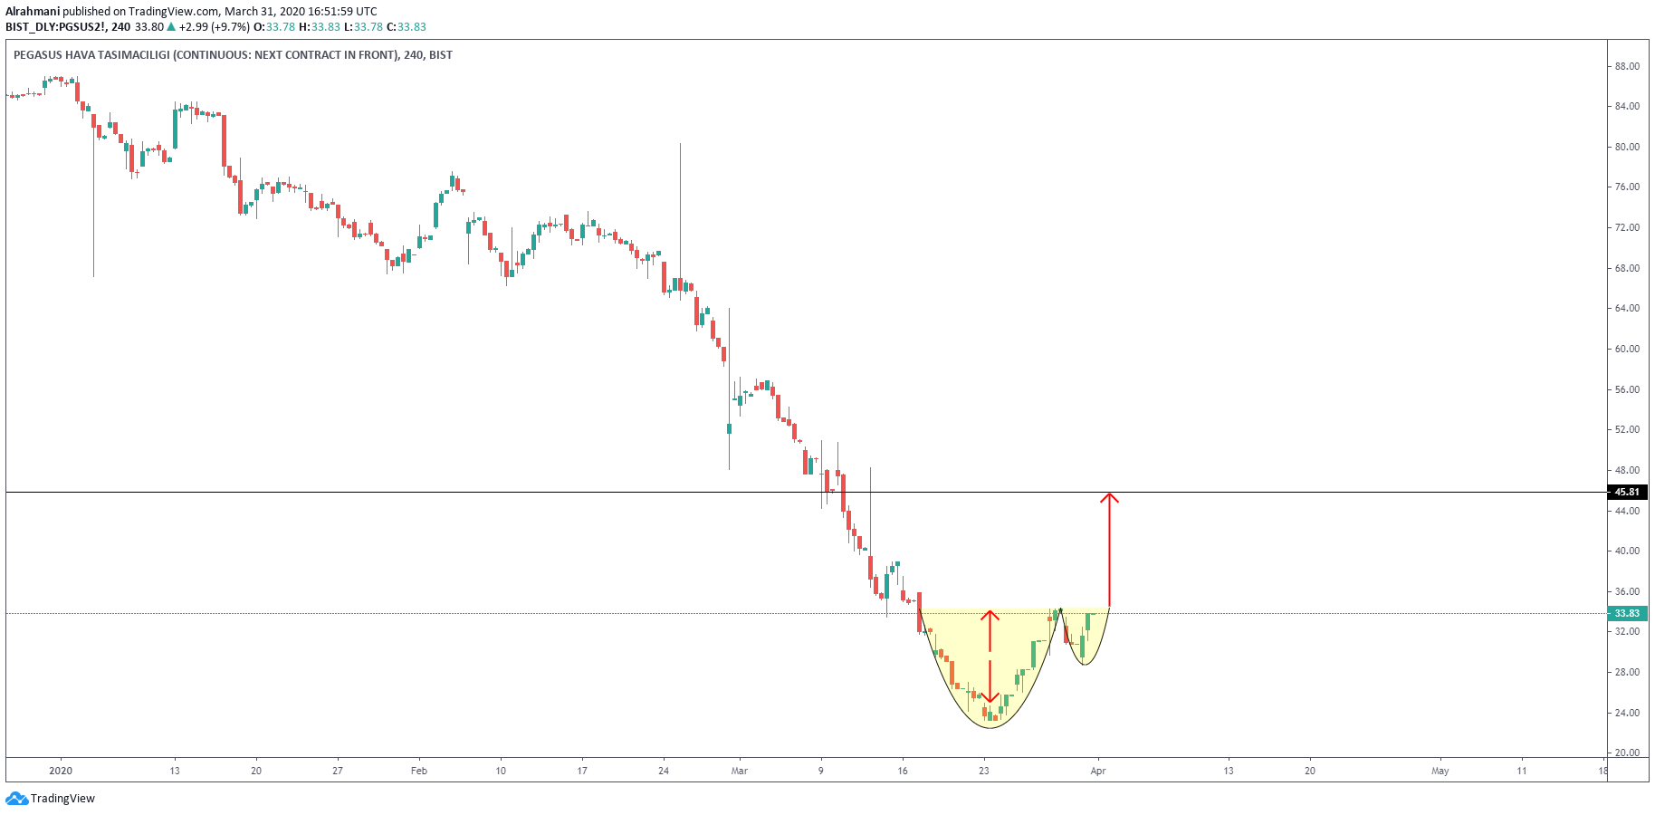Viewport: 1655px width, 815px height.
Task: Click the 60.00 price axis label
Action: tap(1627, 349)
